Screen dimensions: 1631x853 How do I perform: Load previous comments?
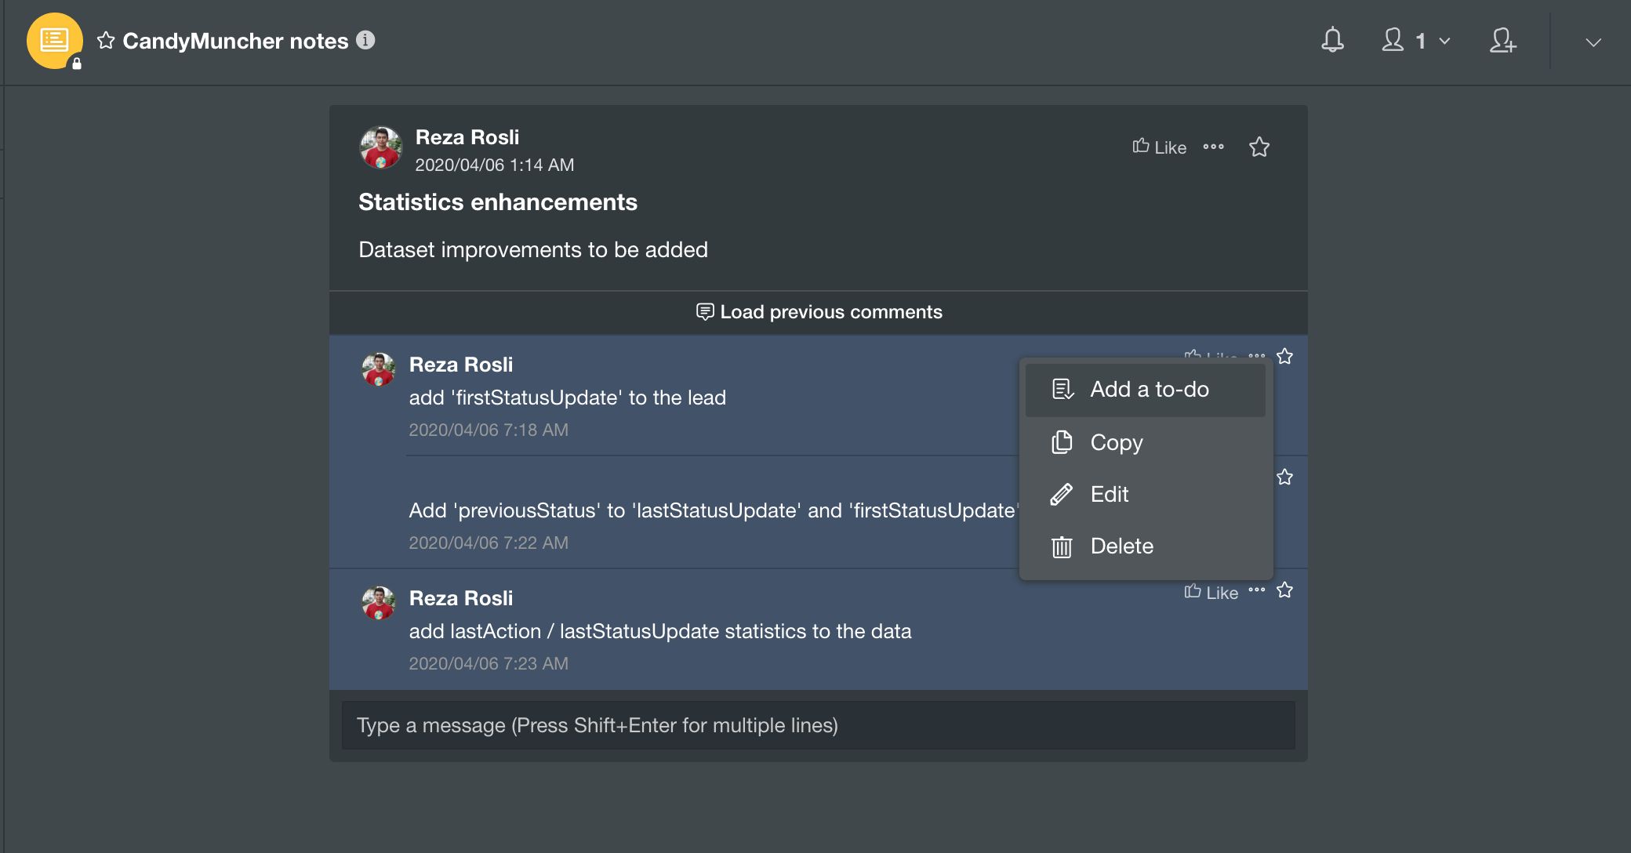[x=819, y=312]
